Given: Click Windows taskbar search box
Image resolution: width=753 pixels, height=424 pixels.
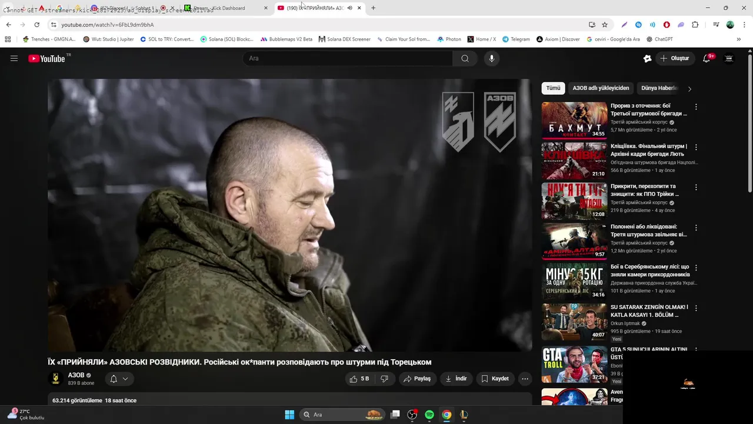Looking at the screenshot, I should [341, 415].
